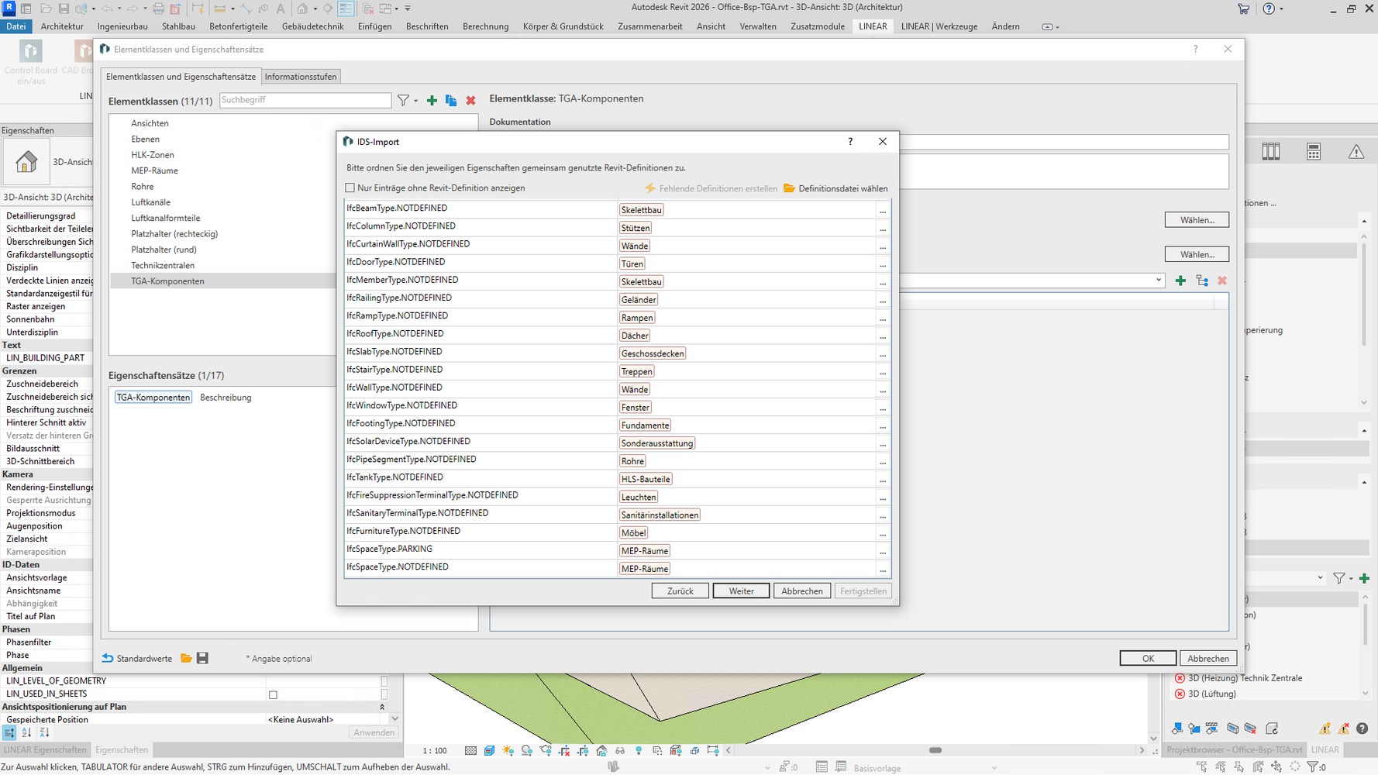Collapse Ansichtspositionierung auf Plan section
The image size is (1378, 775).
tap(382, 707)
